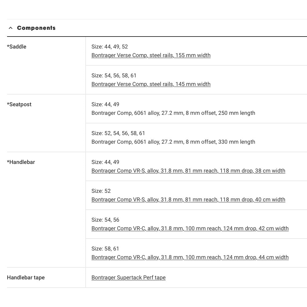
Task: Click the 330 mm length seatpost description
Action: [x=173, y=142]
